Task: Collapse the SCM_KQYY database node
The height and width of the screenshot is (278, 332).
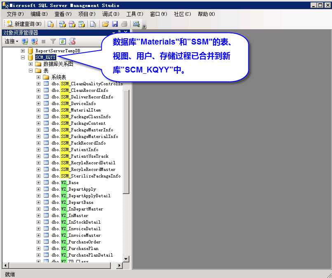Action: click(x=23, y=57)
